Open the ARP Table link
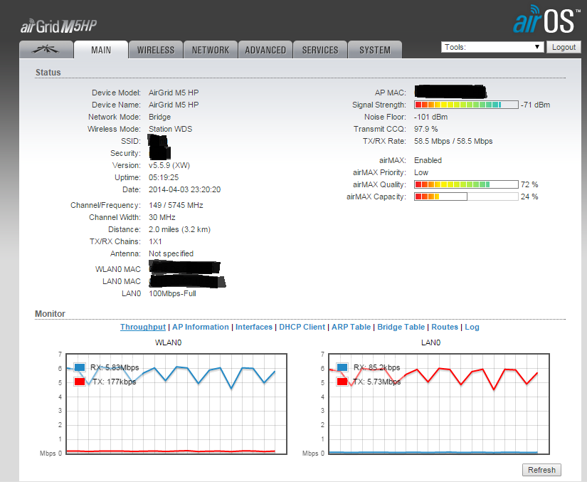This screenshot has width=587, height=482. pyautogui.click(x=351, y=327)
